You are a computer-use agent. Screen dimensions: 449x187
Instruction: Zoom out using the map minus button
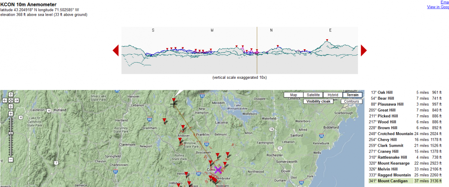tap(11, 159)
